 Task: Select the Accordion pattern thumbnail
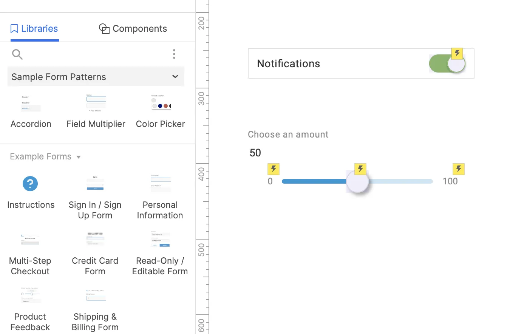pos(31,103)
